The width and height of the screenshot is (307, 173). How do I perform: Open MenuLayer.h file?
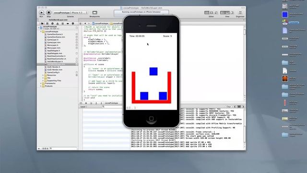click(52, 45)
